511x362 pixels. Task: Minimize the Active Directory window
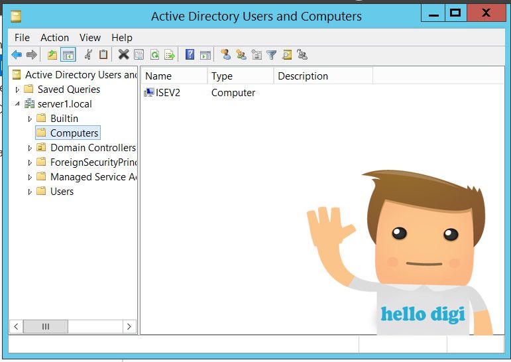coord(433,13)
